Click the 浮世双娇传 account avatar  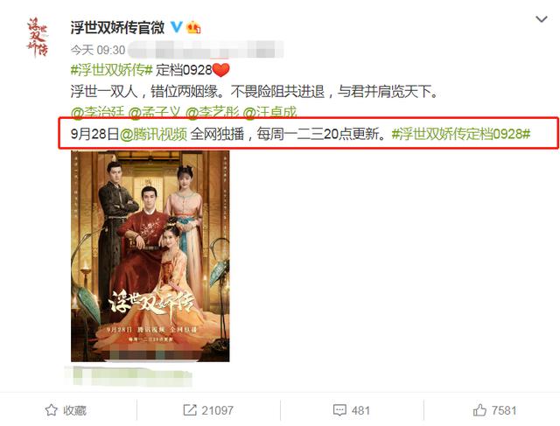[38, 37]
